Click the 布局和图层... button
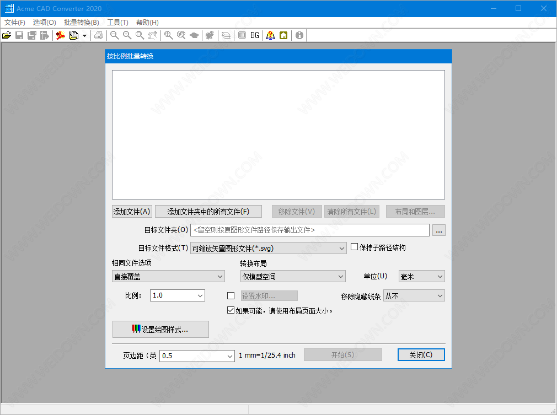 (415, 212)
